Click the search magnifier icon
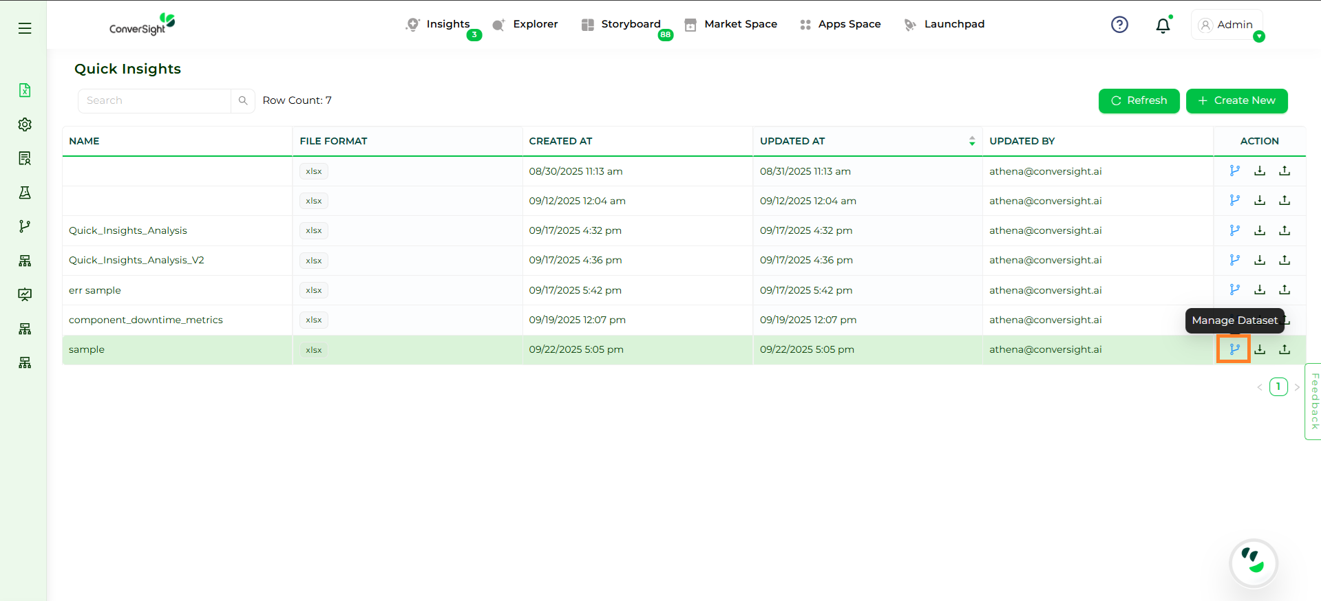 tap(243, 100)
